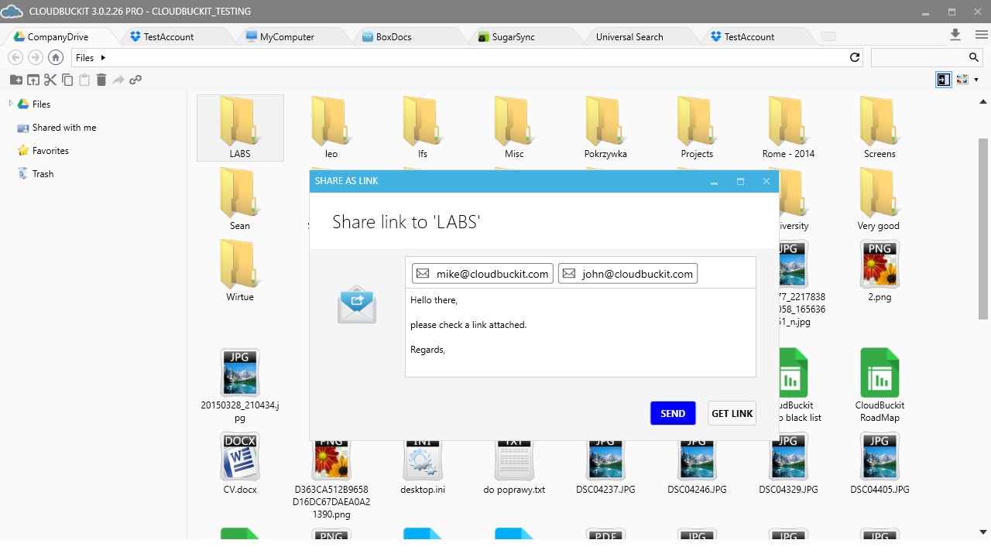
Task: Click the delete trash can toolbar icon
Action: (x=101, y=80)
